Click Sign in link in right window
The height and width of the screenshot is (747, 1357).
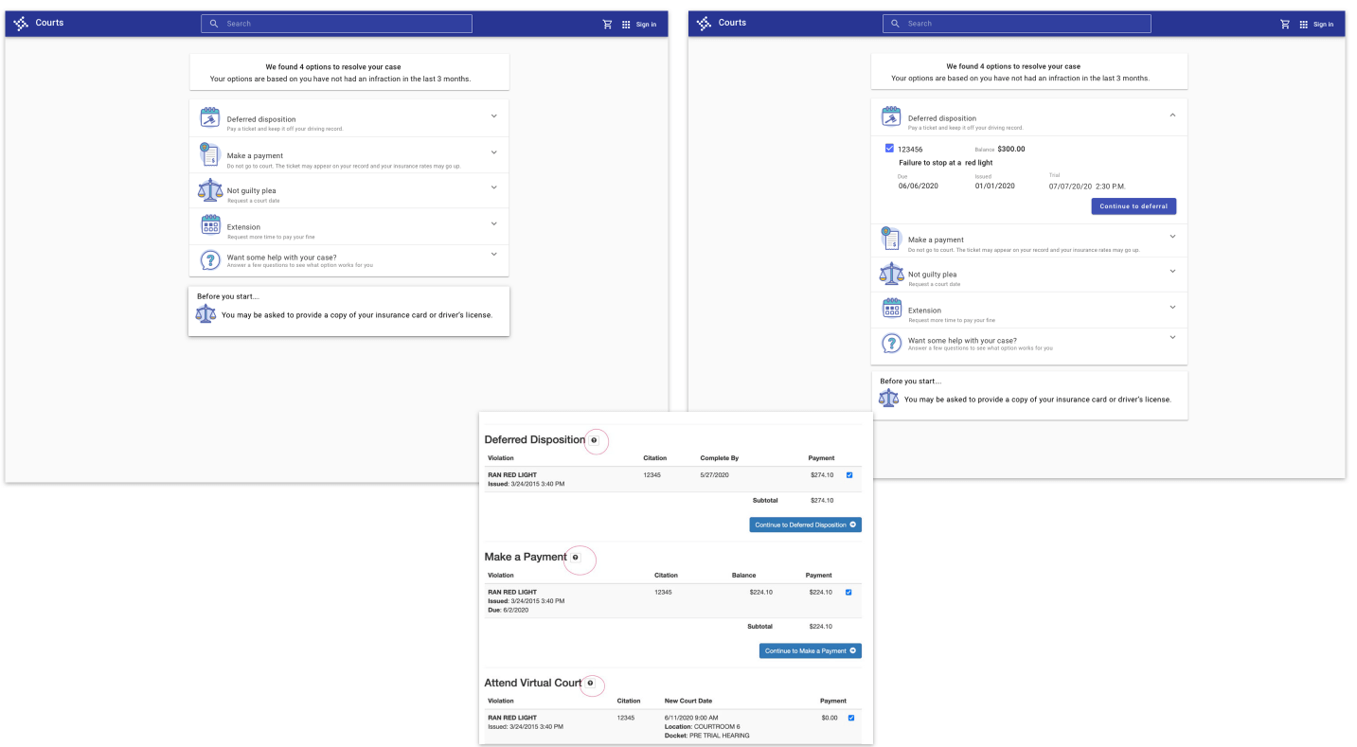point(1324,25)
